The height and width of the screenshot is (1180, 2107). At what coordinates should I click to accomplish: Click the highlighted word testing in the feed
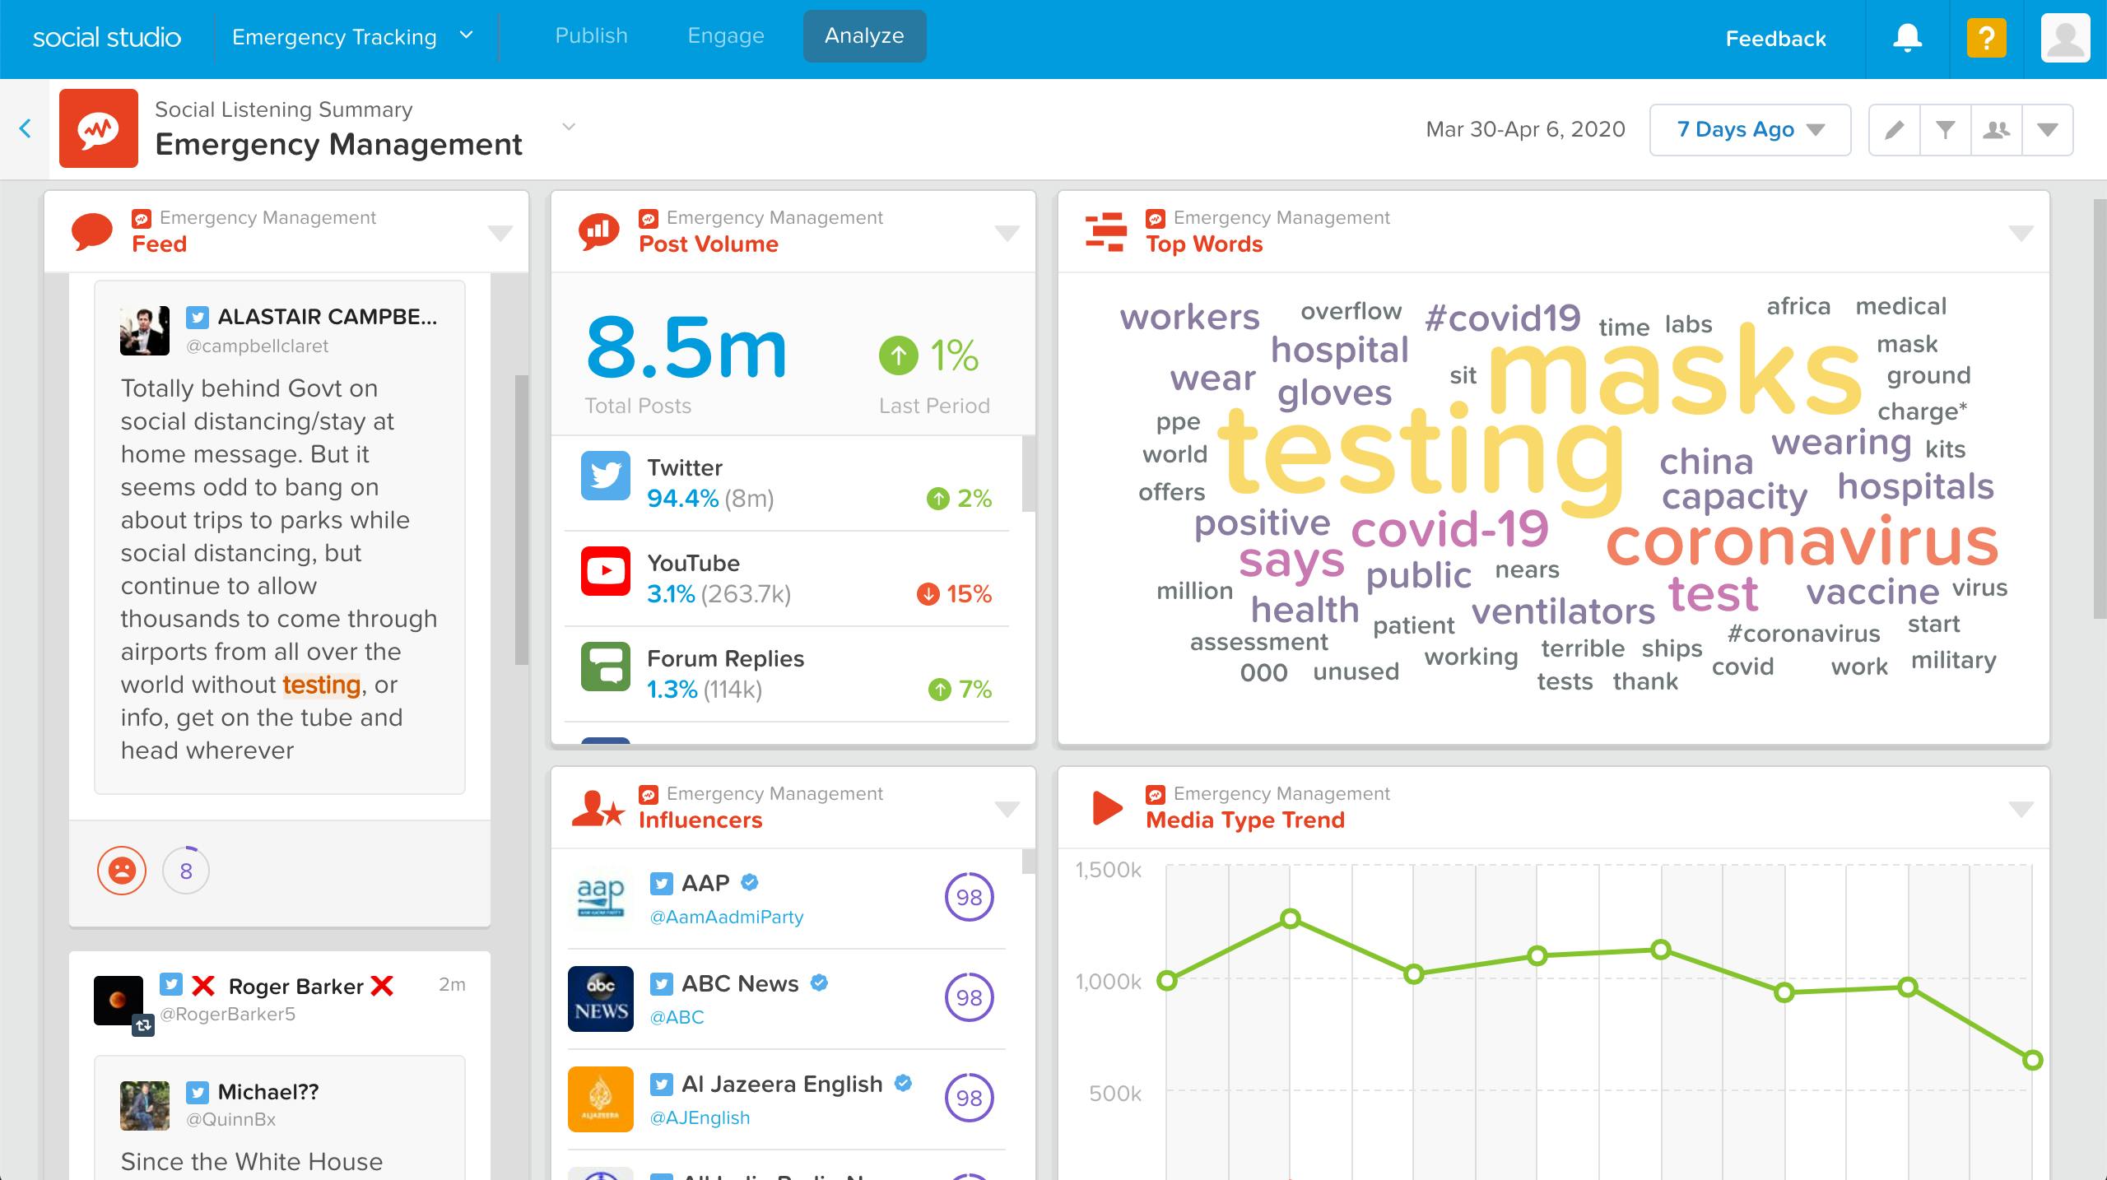coord(322,685)
